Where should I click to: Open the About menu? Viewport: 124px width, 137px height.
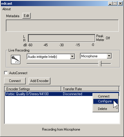[x=7, y=9]
